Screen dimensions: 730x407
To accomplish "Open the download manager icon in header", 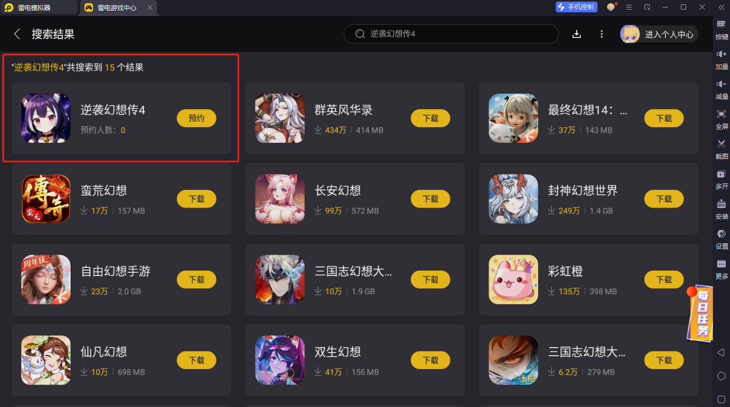I will [577, 34].
